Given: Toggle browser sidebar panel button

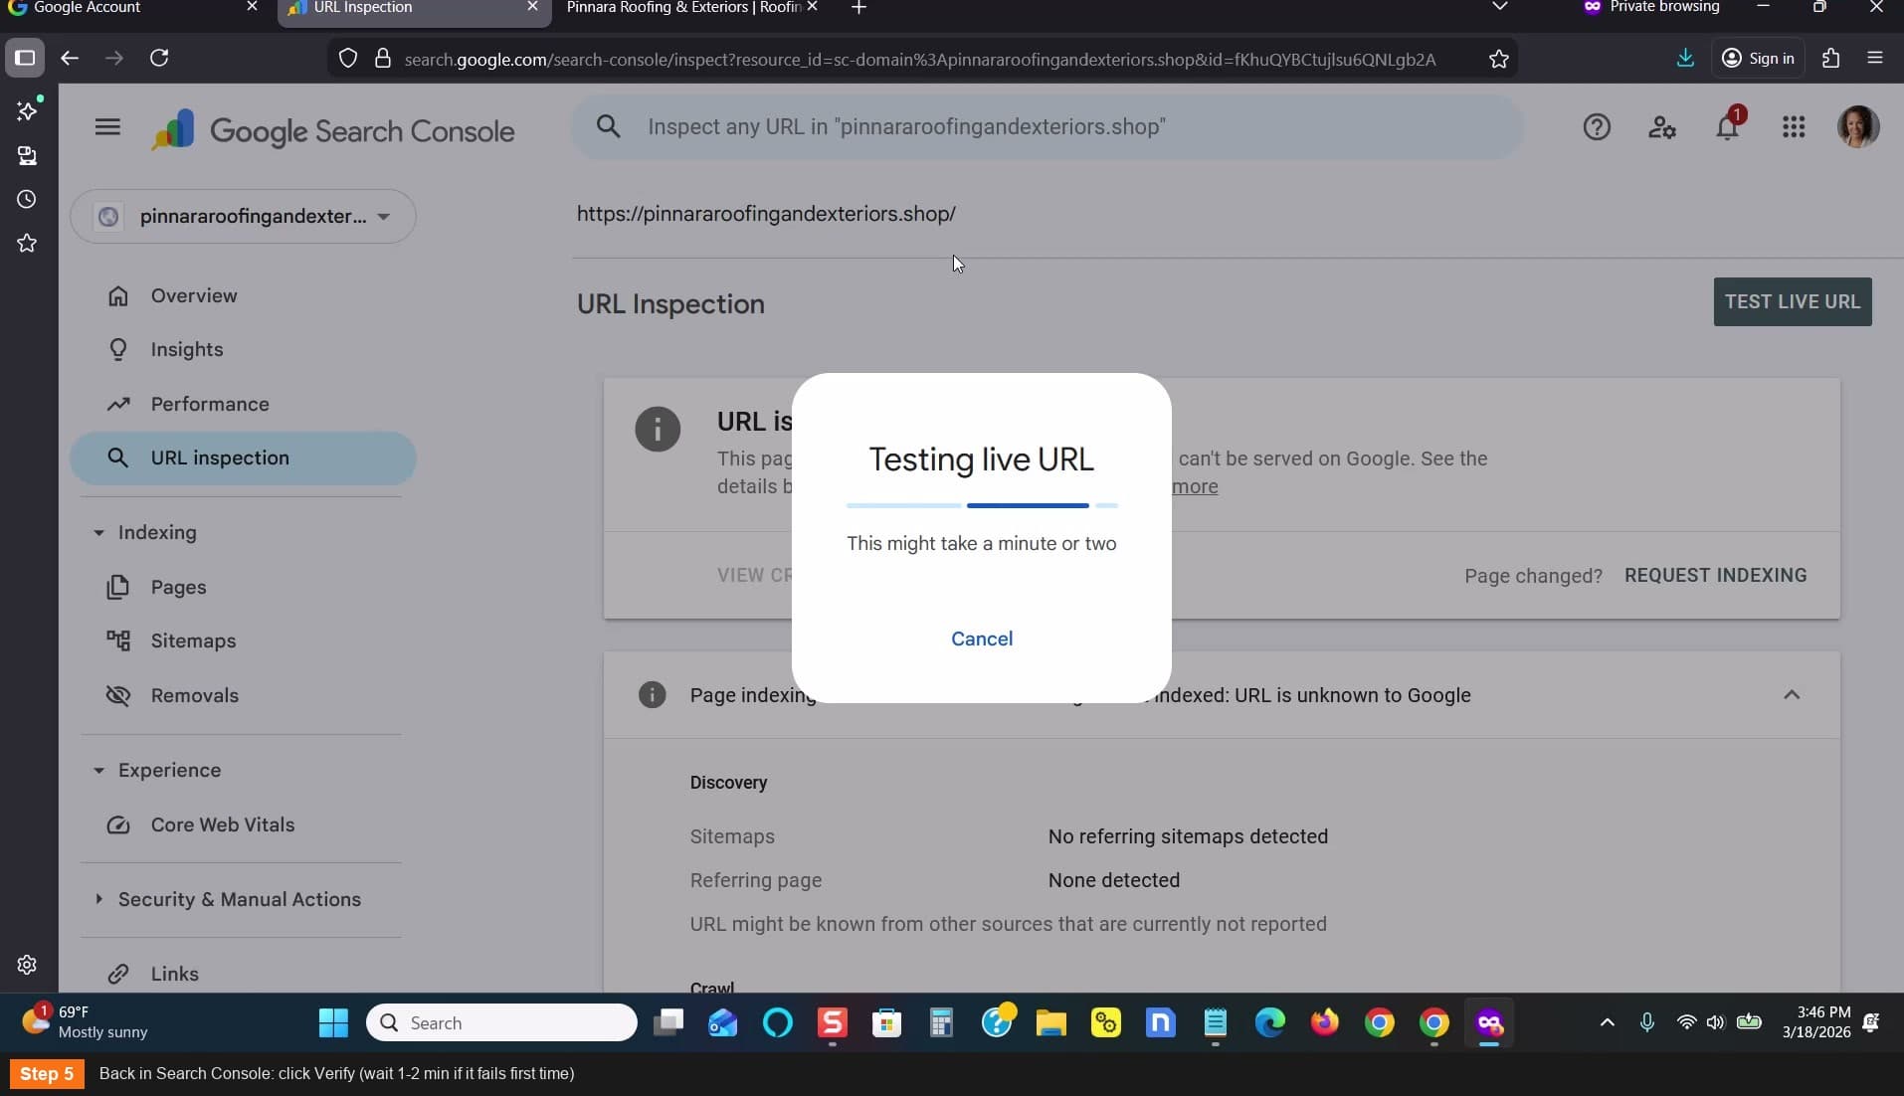Looking at the screenshot, I should [25, 58].
